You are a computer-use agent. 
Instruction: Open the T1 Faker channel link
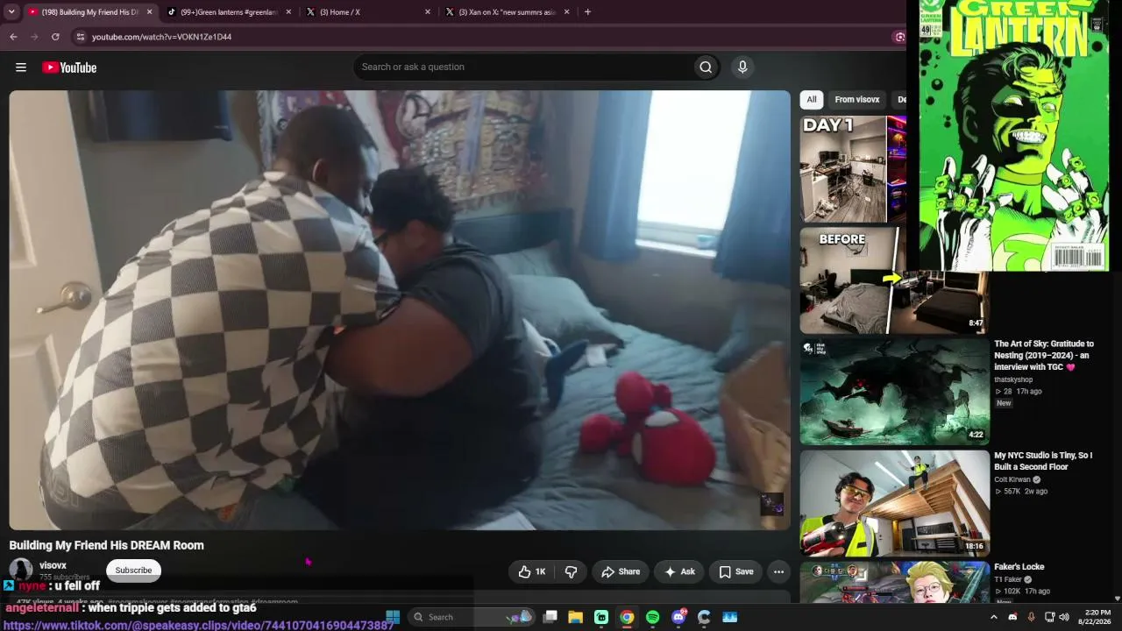point(1007,579)
